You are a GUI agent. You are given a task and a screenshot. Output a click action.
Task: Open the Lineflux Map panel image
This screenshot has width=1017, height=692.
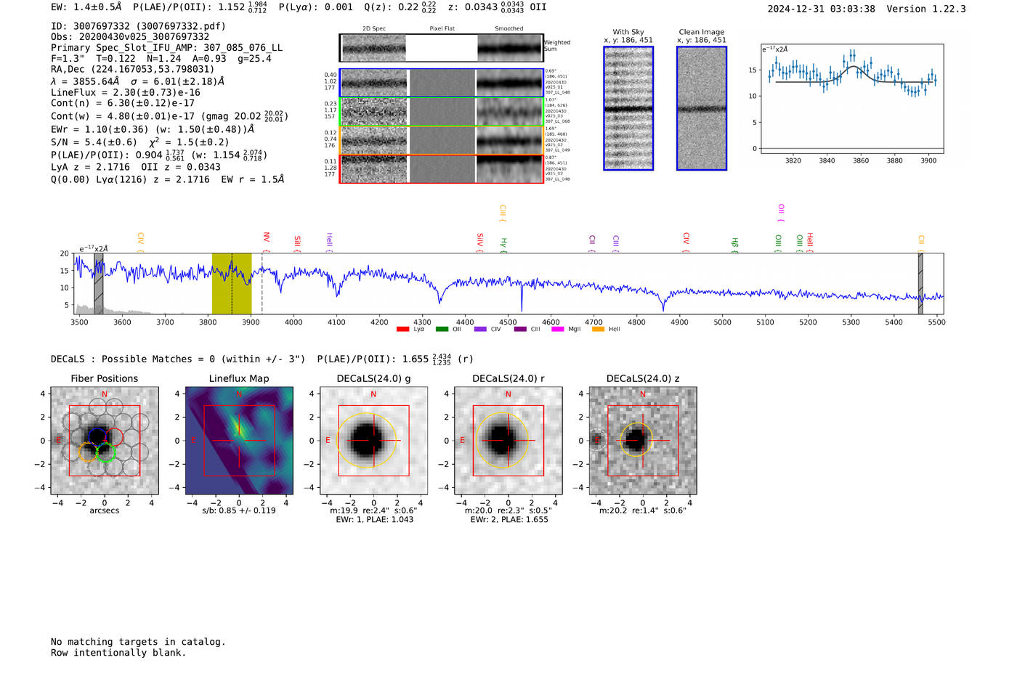point(239,441)
